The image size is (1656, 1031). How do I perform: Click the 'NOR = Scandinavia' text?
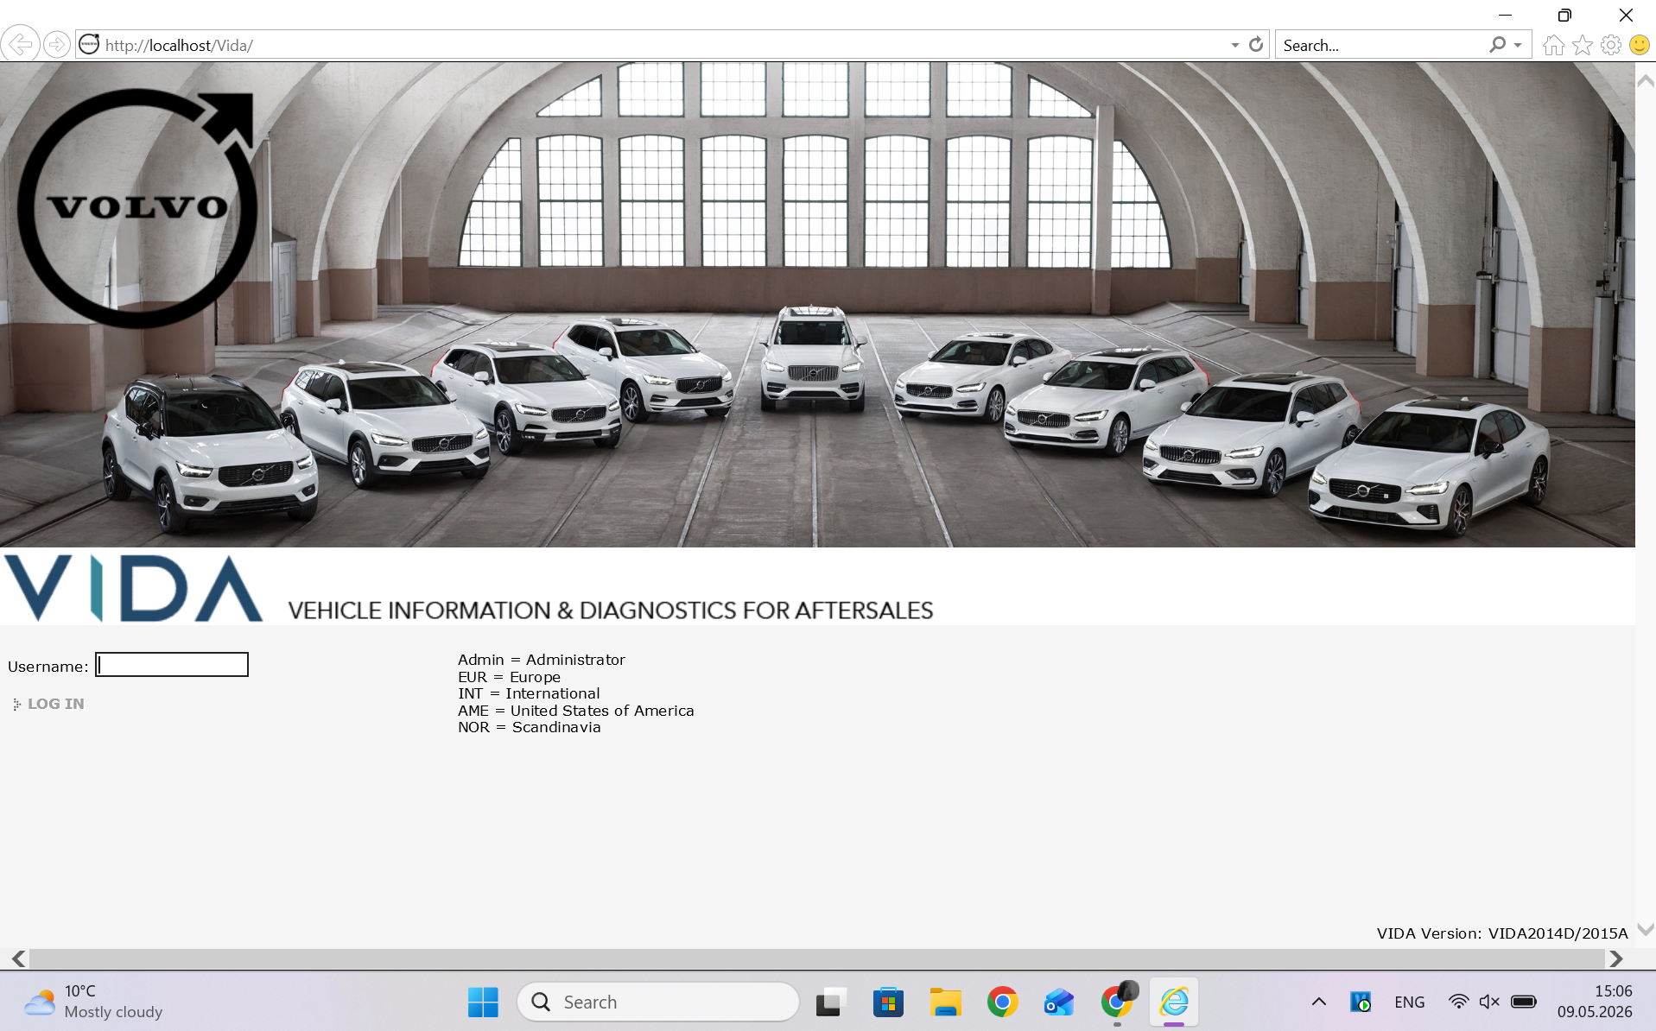click(x=530, y=727)
